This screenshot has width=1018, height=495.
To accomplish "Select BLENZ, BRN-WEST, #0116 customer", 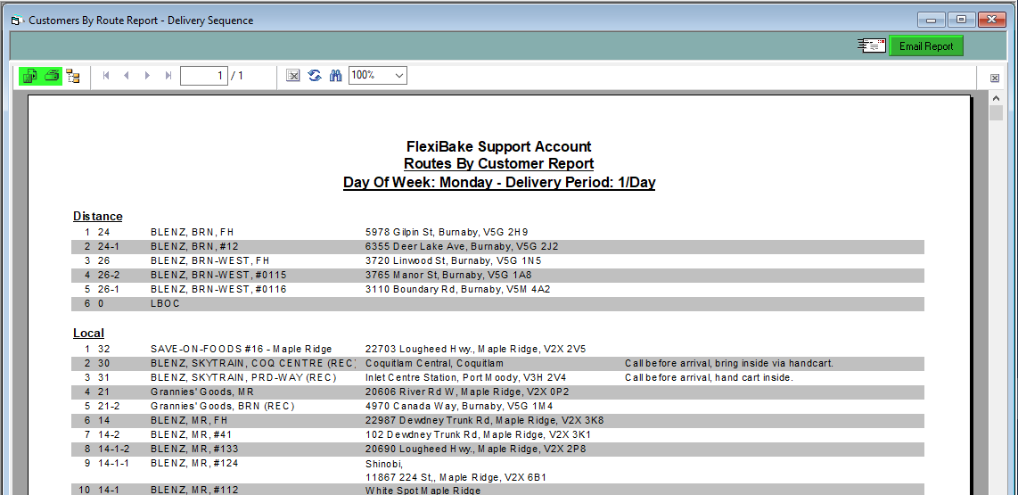I will [x=218, y=289].
